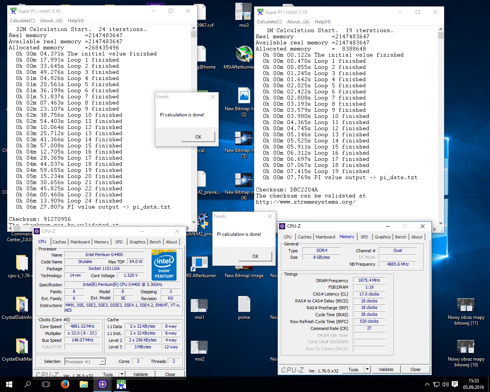Open Action Center notifications icon
490x392 pixels.
pyautogui.click(x=455, y=384)
